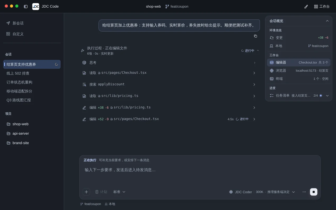Expand the 读取 src/pages/Checkout.tsx step
This screenshot has height=210, width=336.
(x=170, y=73)
